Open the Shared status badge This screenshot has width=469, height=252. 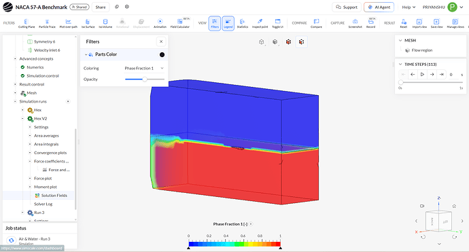[x=80, y=7]
